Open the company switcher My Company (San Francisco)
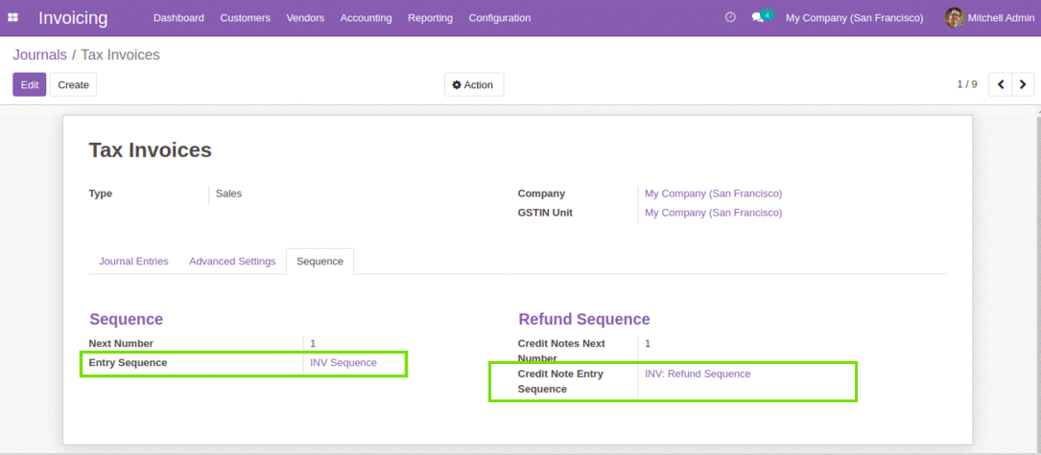Viewport: 1041px width, 455px height. (855, 18)
